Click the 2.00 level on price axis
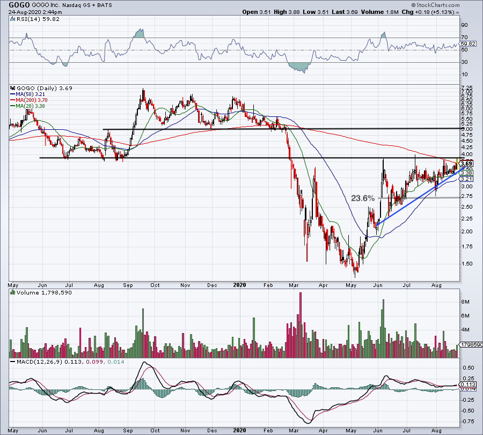 [467, 232]
